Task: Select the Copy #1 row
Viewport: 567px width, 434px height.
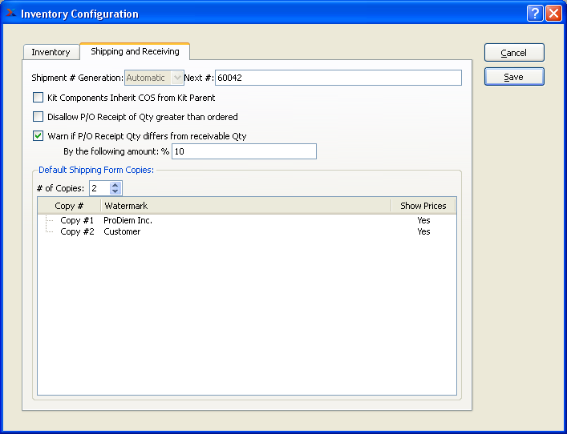Action: 247,220
